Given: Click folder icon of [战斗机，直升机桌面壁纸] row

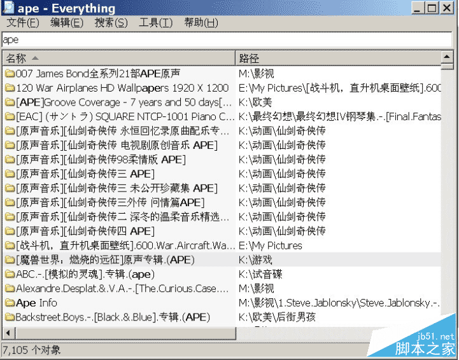Looking at the screenshot, I should pos(10,246).
